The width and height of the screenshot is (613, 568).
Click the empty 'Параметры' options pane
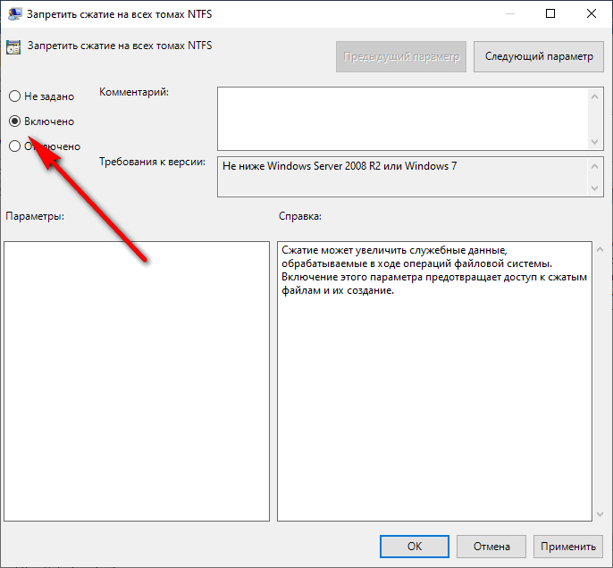point(137,380)
